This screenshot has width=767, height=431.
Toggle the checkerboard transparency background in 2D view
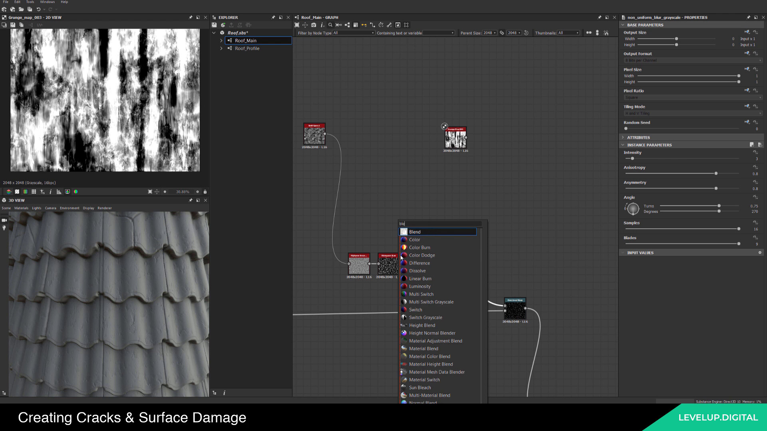[17, 192]
